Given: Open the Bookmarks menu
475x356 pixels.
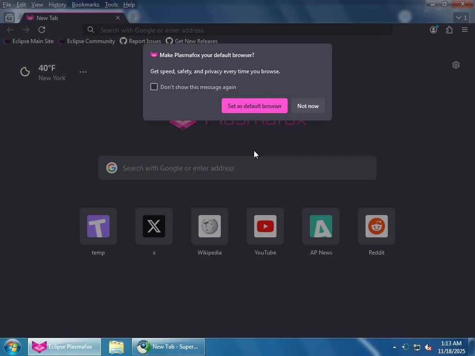Looking at the screenshot, I should pyautogui.click(x=85, y=5).
